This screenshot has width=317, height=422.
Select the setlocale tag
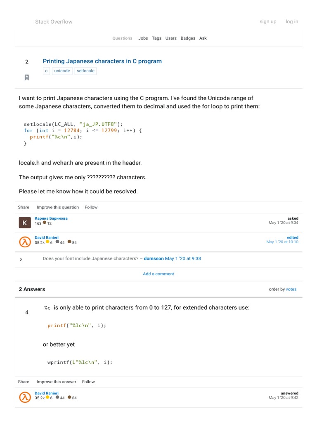point(85,71)
